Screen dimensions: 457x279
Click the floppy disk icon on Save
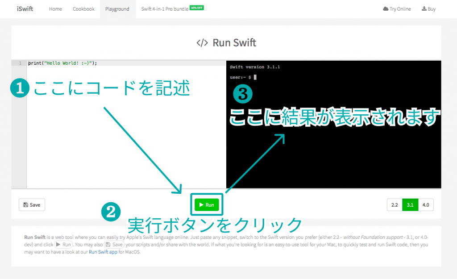coord(25,205)
